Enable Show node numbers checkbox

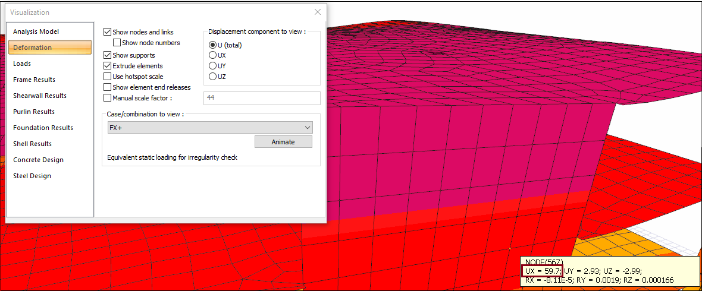117,43
